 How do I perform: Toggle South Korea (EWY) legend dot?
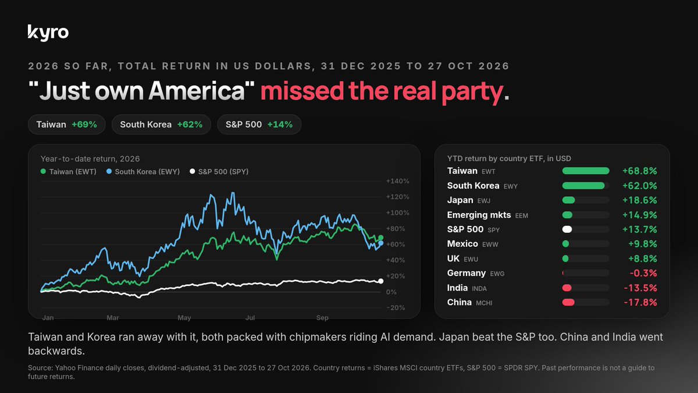[x=109, y=172]
